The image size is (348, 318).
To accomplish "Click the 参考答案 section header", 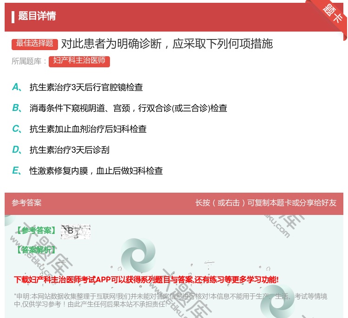I will pos(26,203).
